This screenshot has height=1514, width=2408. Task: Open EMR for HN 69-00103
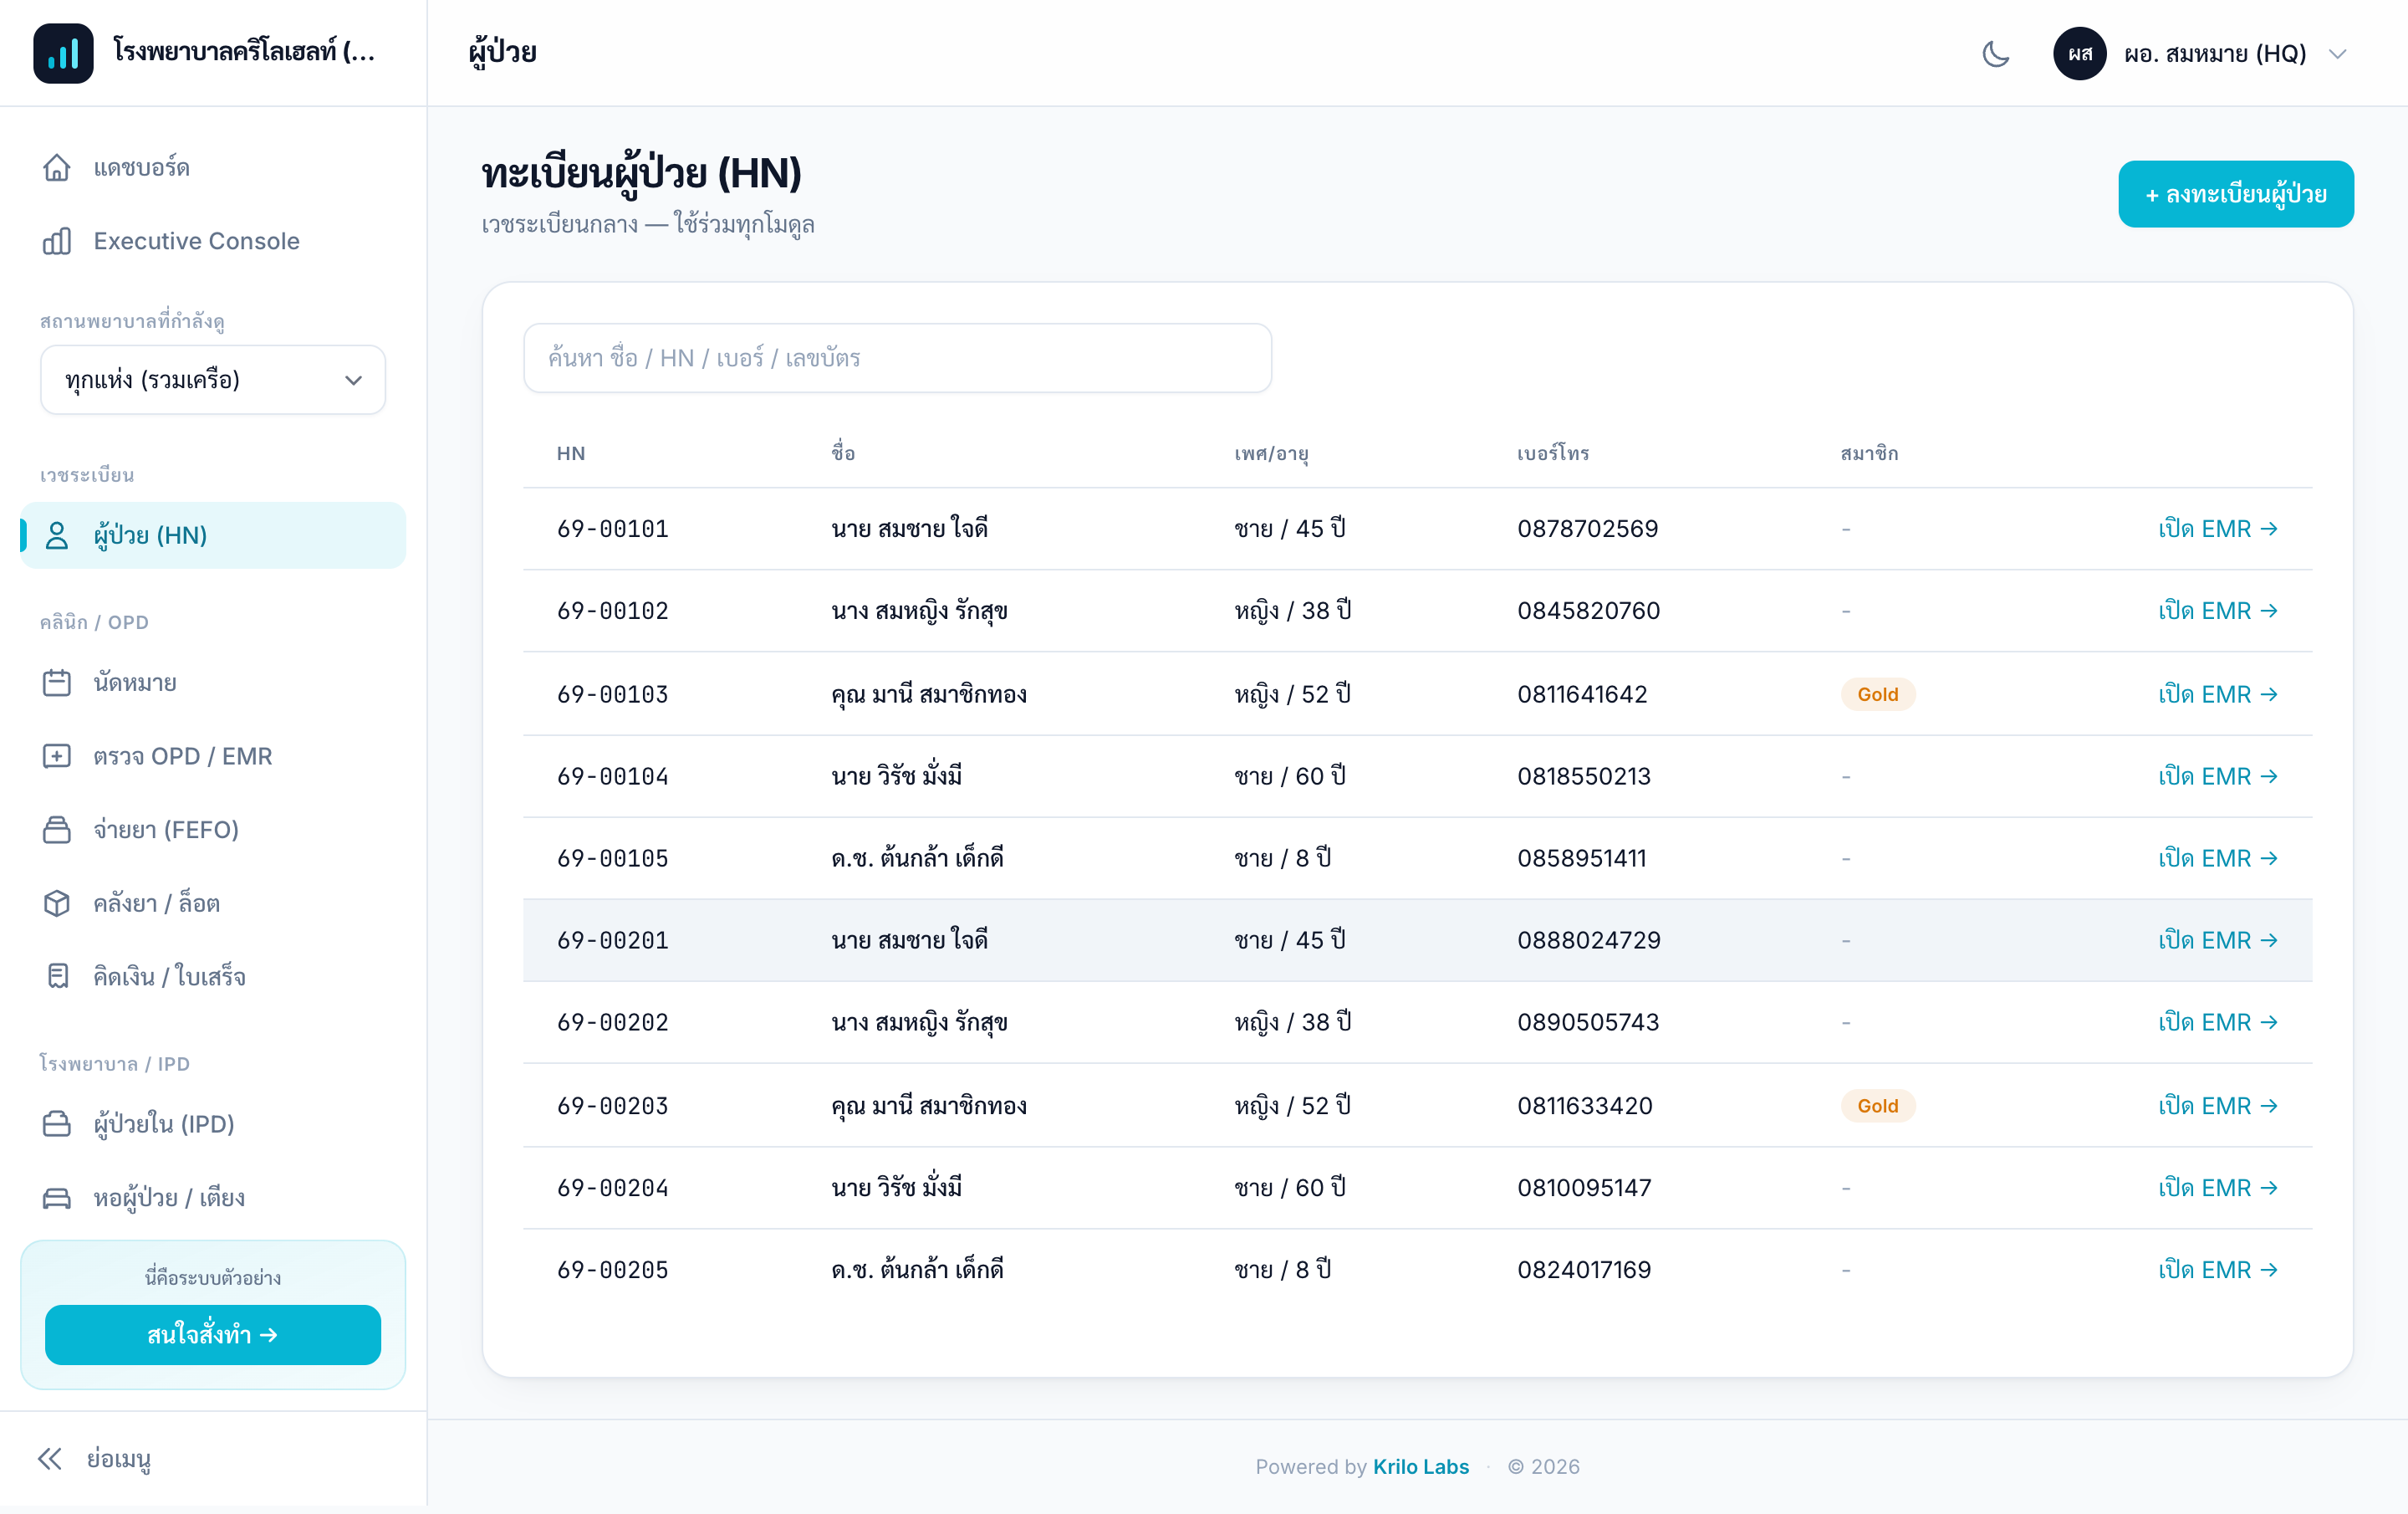[x=2217, y=694]
